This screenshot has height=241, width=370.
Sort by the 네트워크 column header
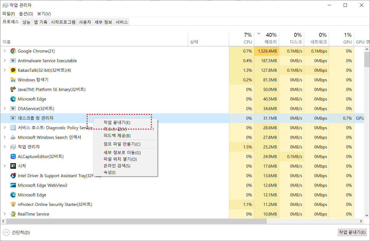pos(316,38)
